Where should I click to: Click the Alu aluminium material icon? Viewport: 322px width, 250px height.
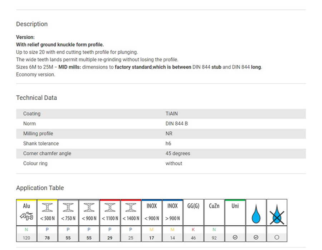click(x=26, y=212)
